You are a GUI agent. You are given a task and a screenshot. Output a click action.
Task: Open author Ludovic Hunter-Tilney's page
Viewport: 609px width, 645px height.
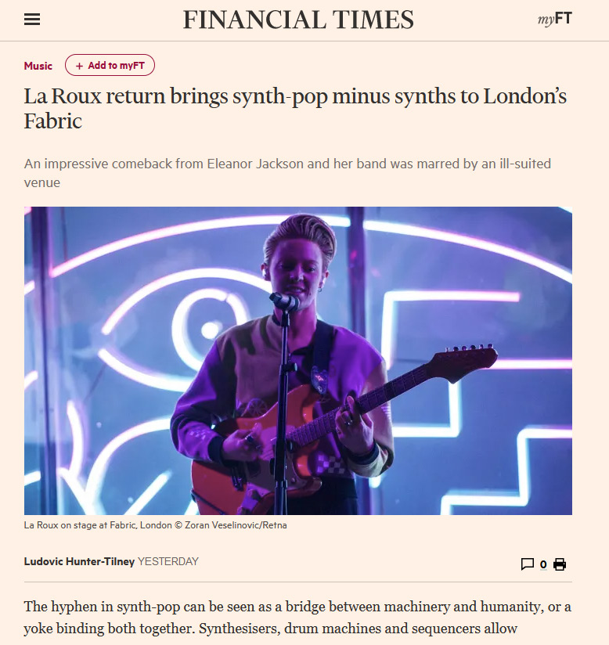point(79,561)
